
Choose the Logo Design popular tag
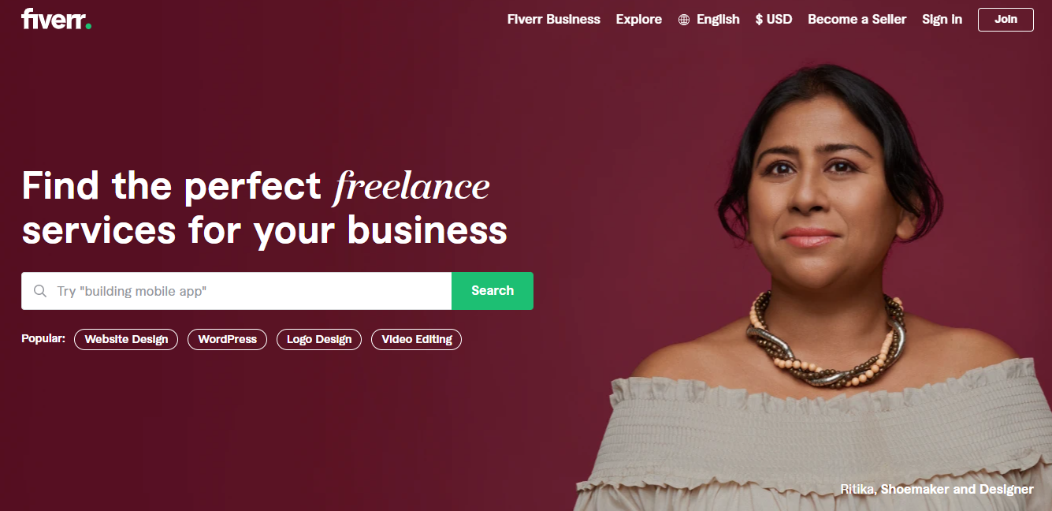tap(319, 339)
